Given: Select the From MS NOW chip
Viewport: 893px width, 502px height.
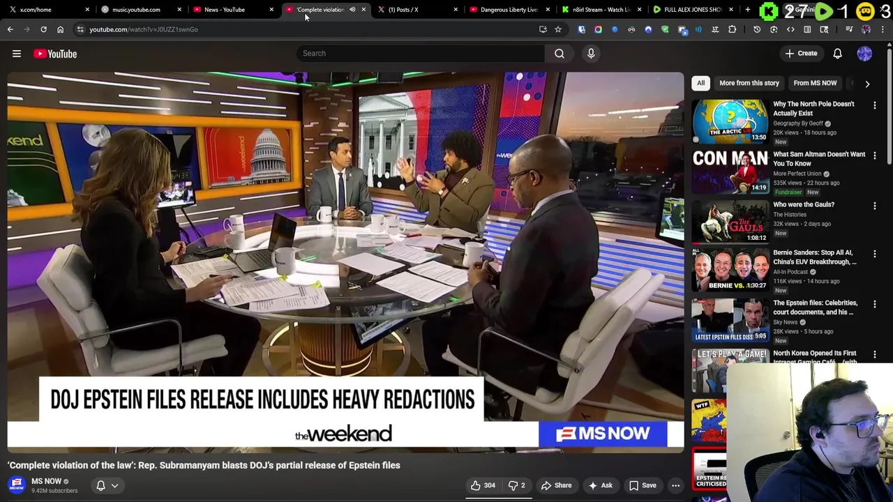Looking at the screenshot, I should 815,83.
